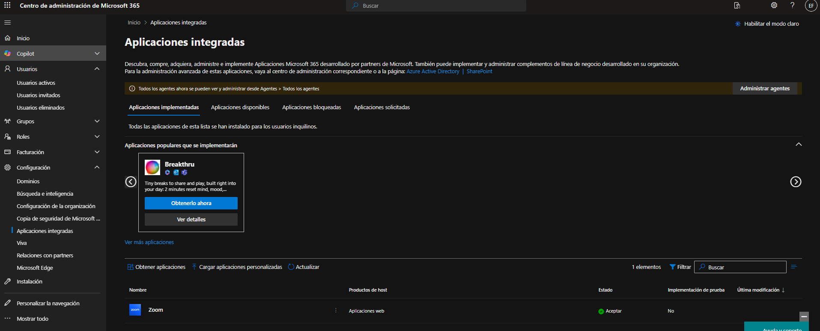820x331 pixels.
Task: Focus the global Buscar search box in header
Action: pyautogui.click(x=436, y=6)
